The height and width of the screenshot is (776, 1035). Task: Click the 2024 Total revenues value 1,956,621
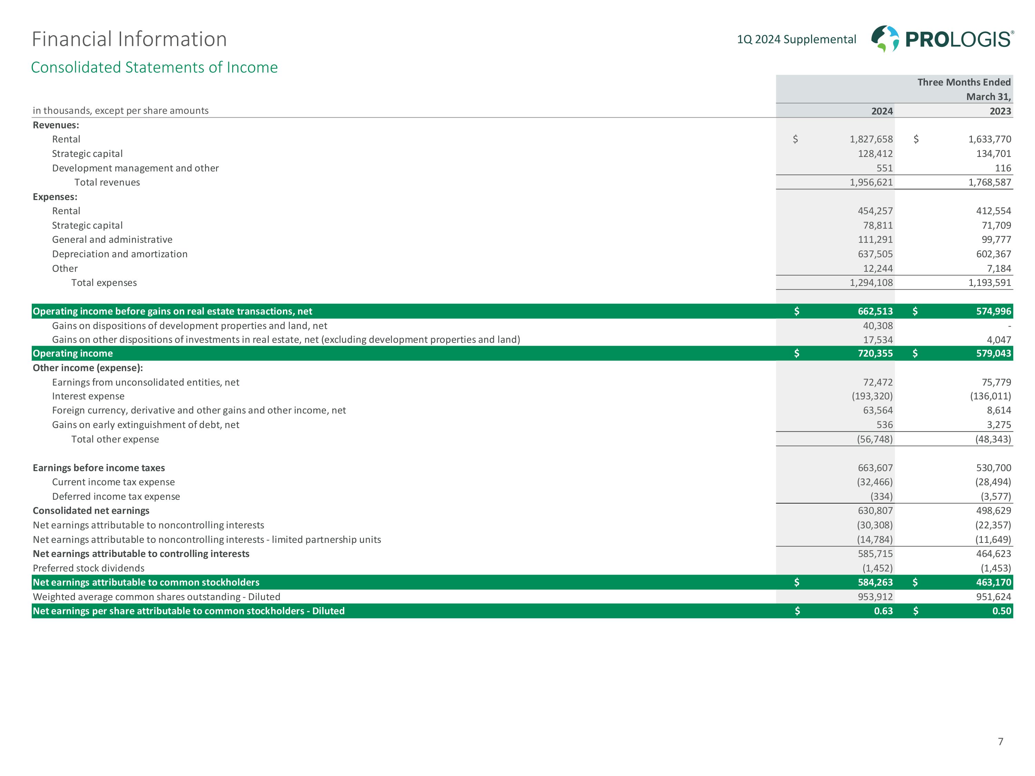pyautogui.click(x=871, y=182)
